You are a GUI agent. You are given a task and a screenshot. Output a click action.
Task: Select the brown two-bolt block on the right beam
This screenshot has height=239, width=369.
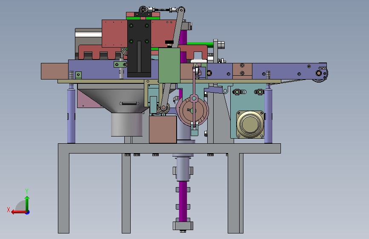pos(242,71)
